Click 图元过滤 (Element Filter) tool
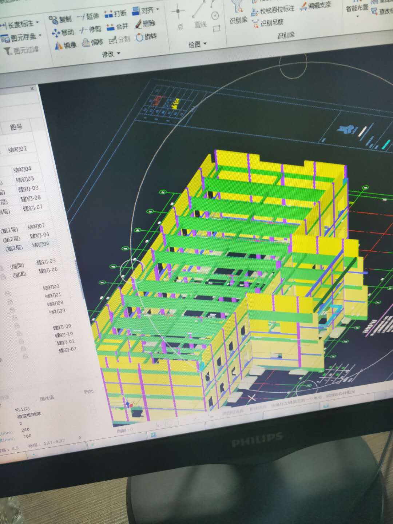393x524 pixels. coord(21,51)
